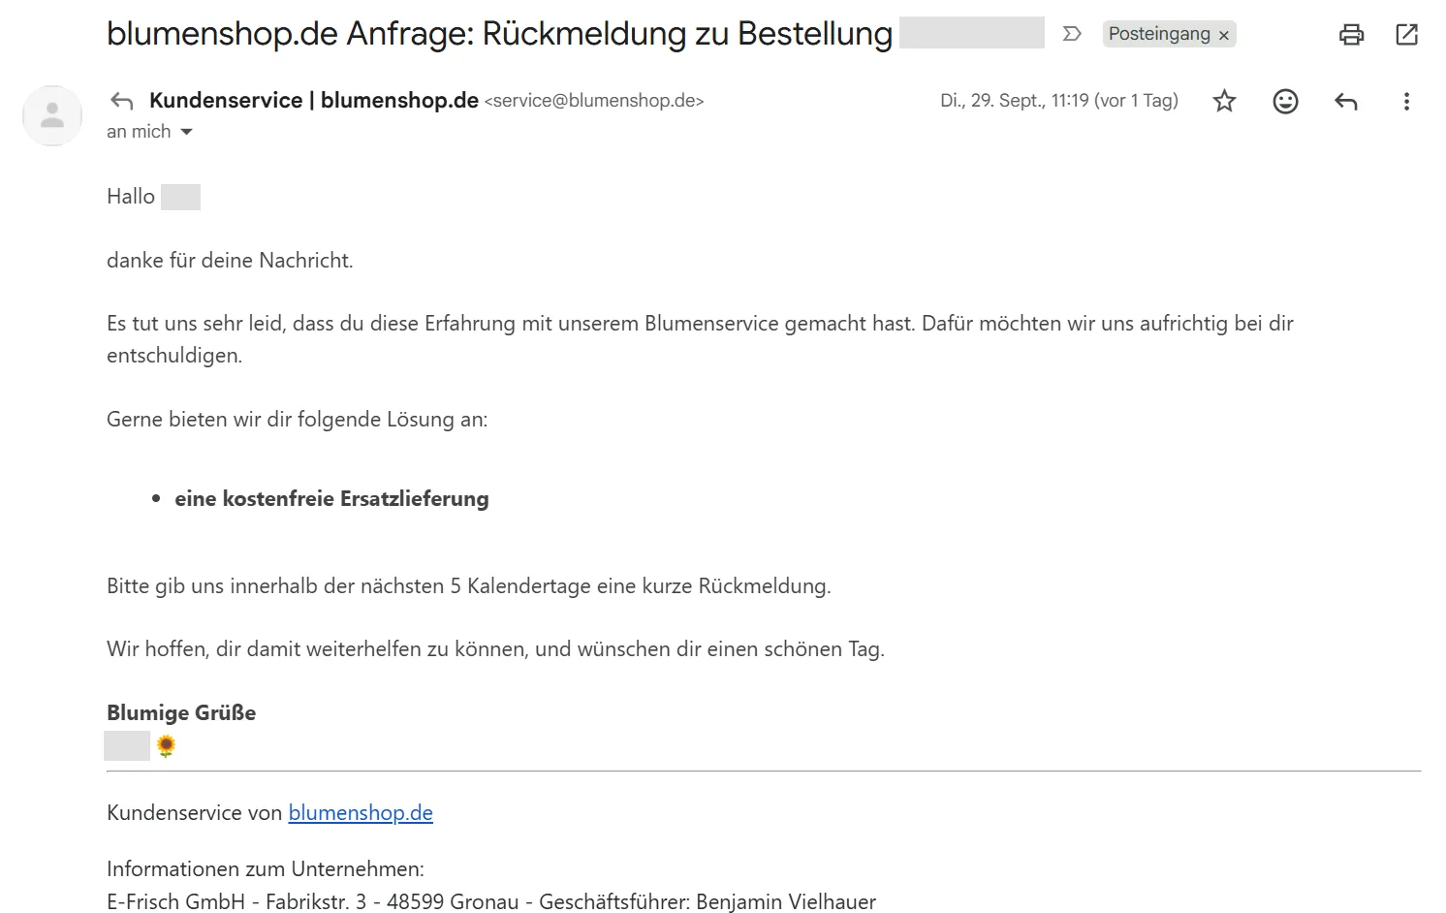
Task: Click 'Gerne bieten wir dir folgende Lösung an:'
Action: [298, 420]
